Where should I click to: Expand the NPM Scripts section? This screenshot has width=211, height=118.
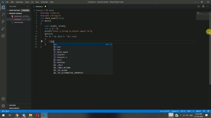click(19, 108)
